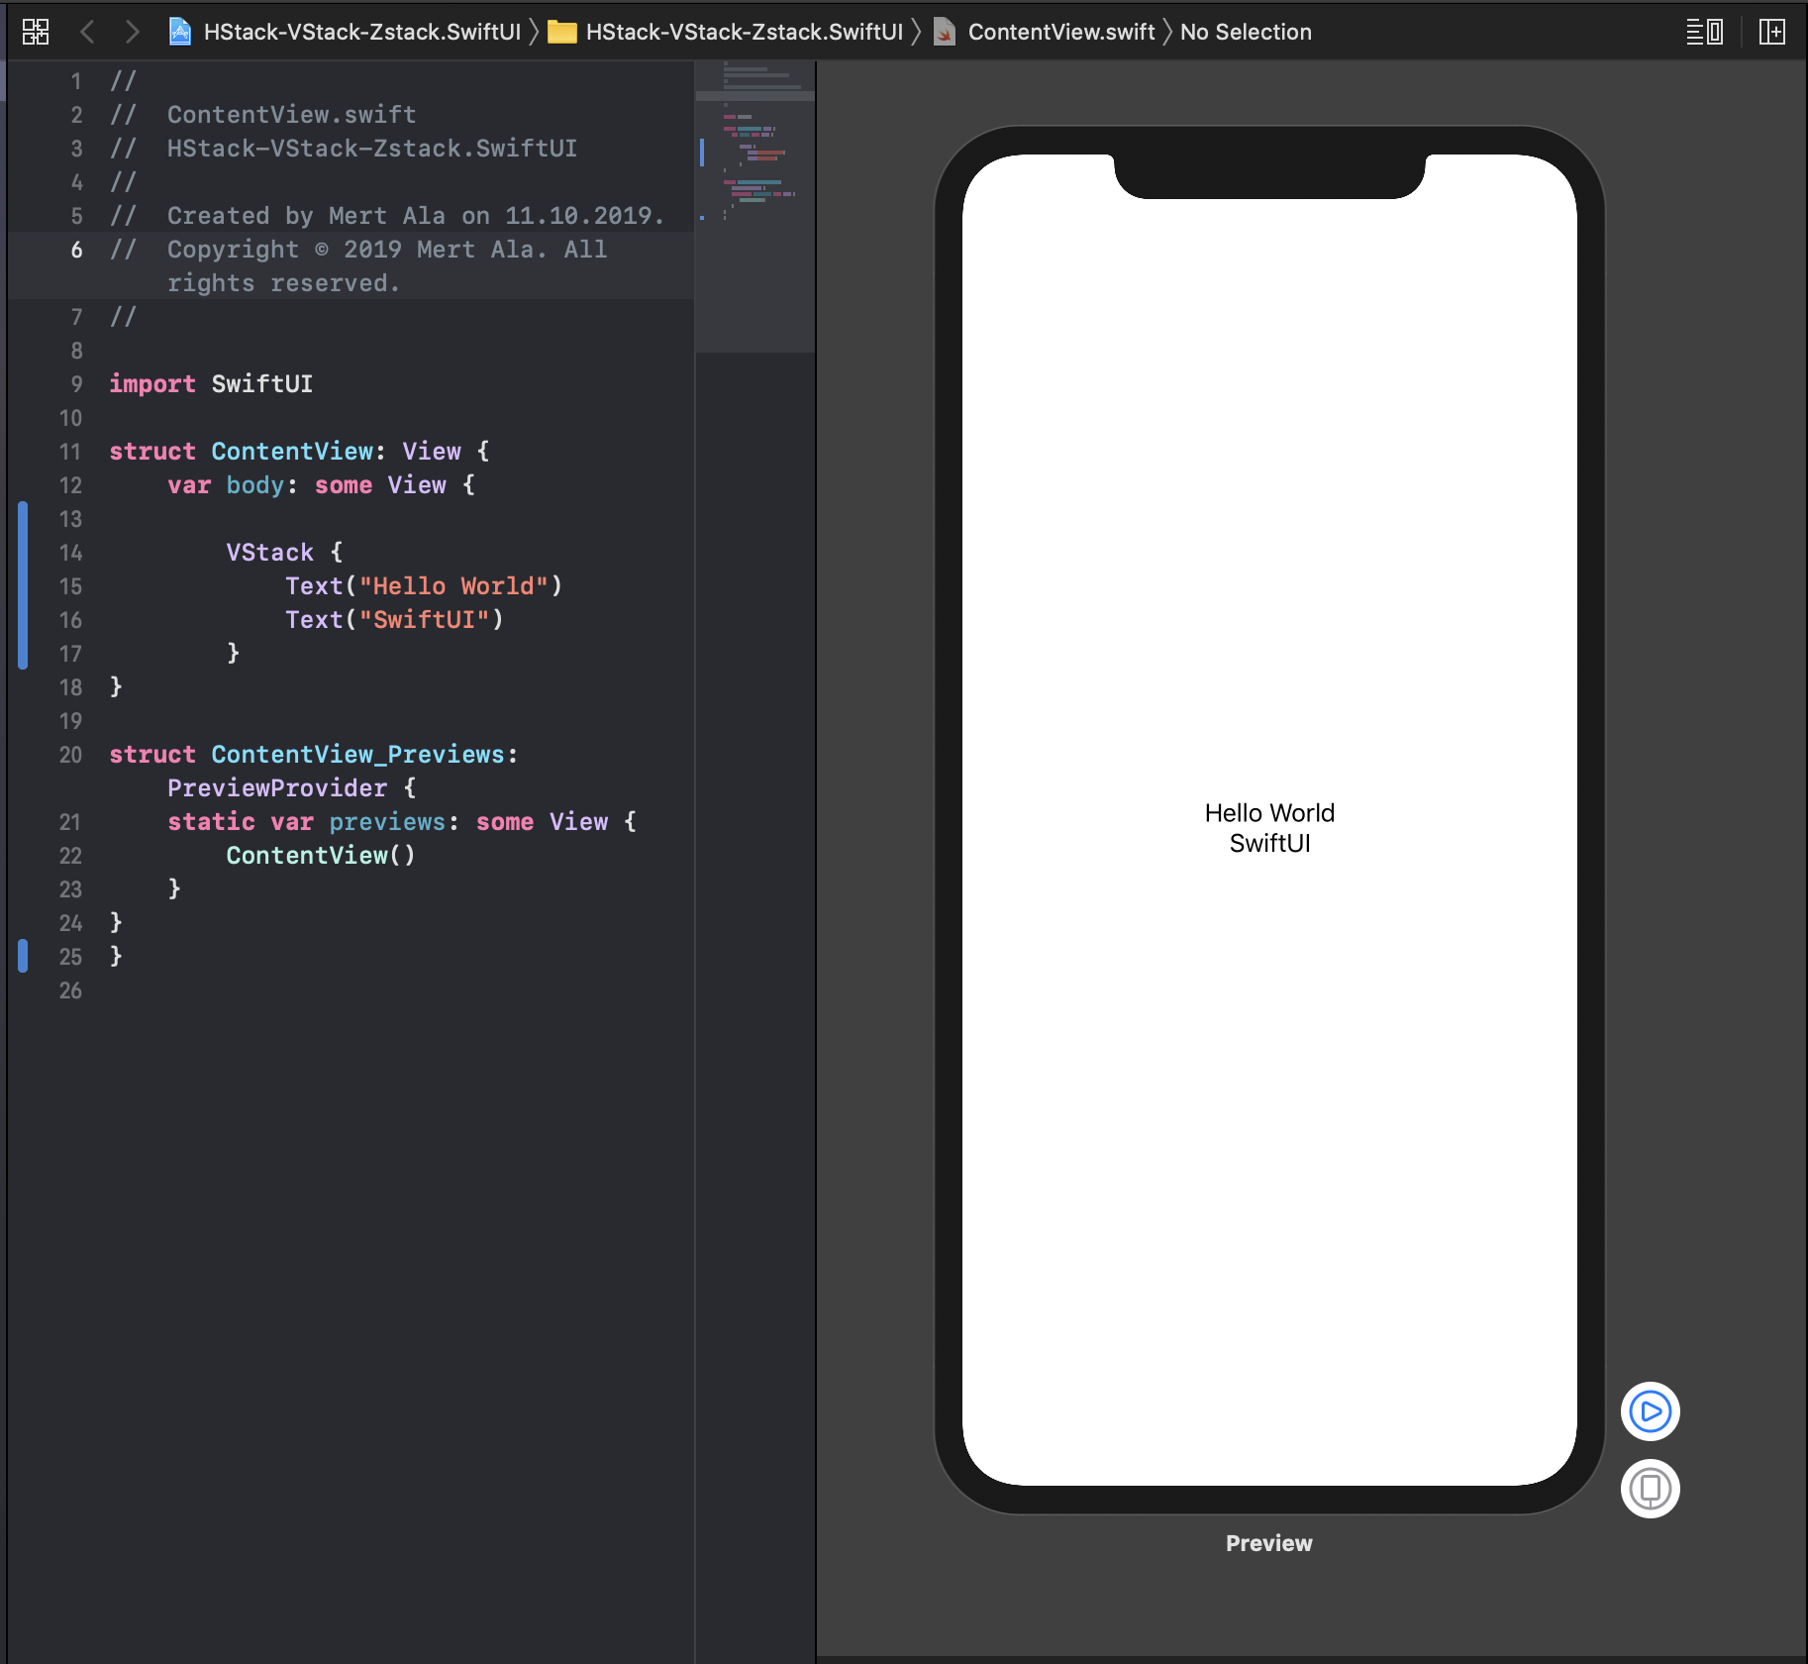Start Live Preview with the play button

click(x=1650, y=1411)
